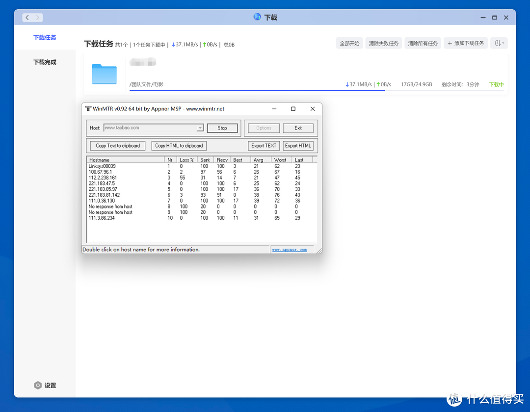Viewport: 530px width, 412px height.
Task: Switch to 下载任务 tab
Action: click(x=45, y=38)
